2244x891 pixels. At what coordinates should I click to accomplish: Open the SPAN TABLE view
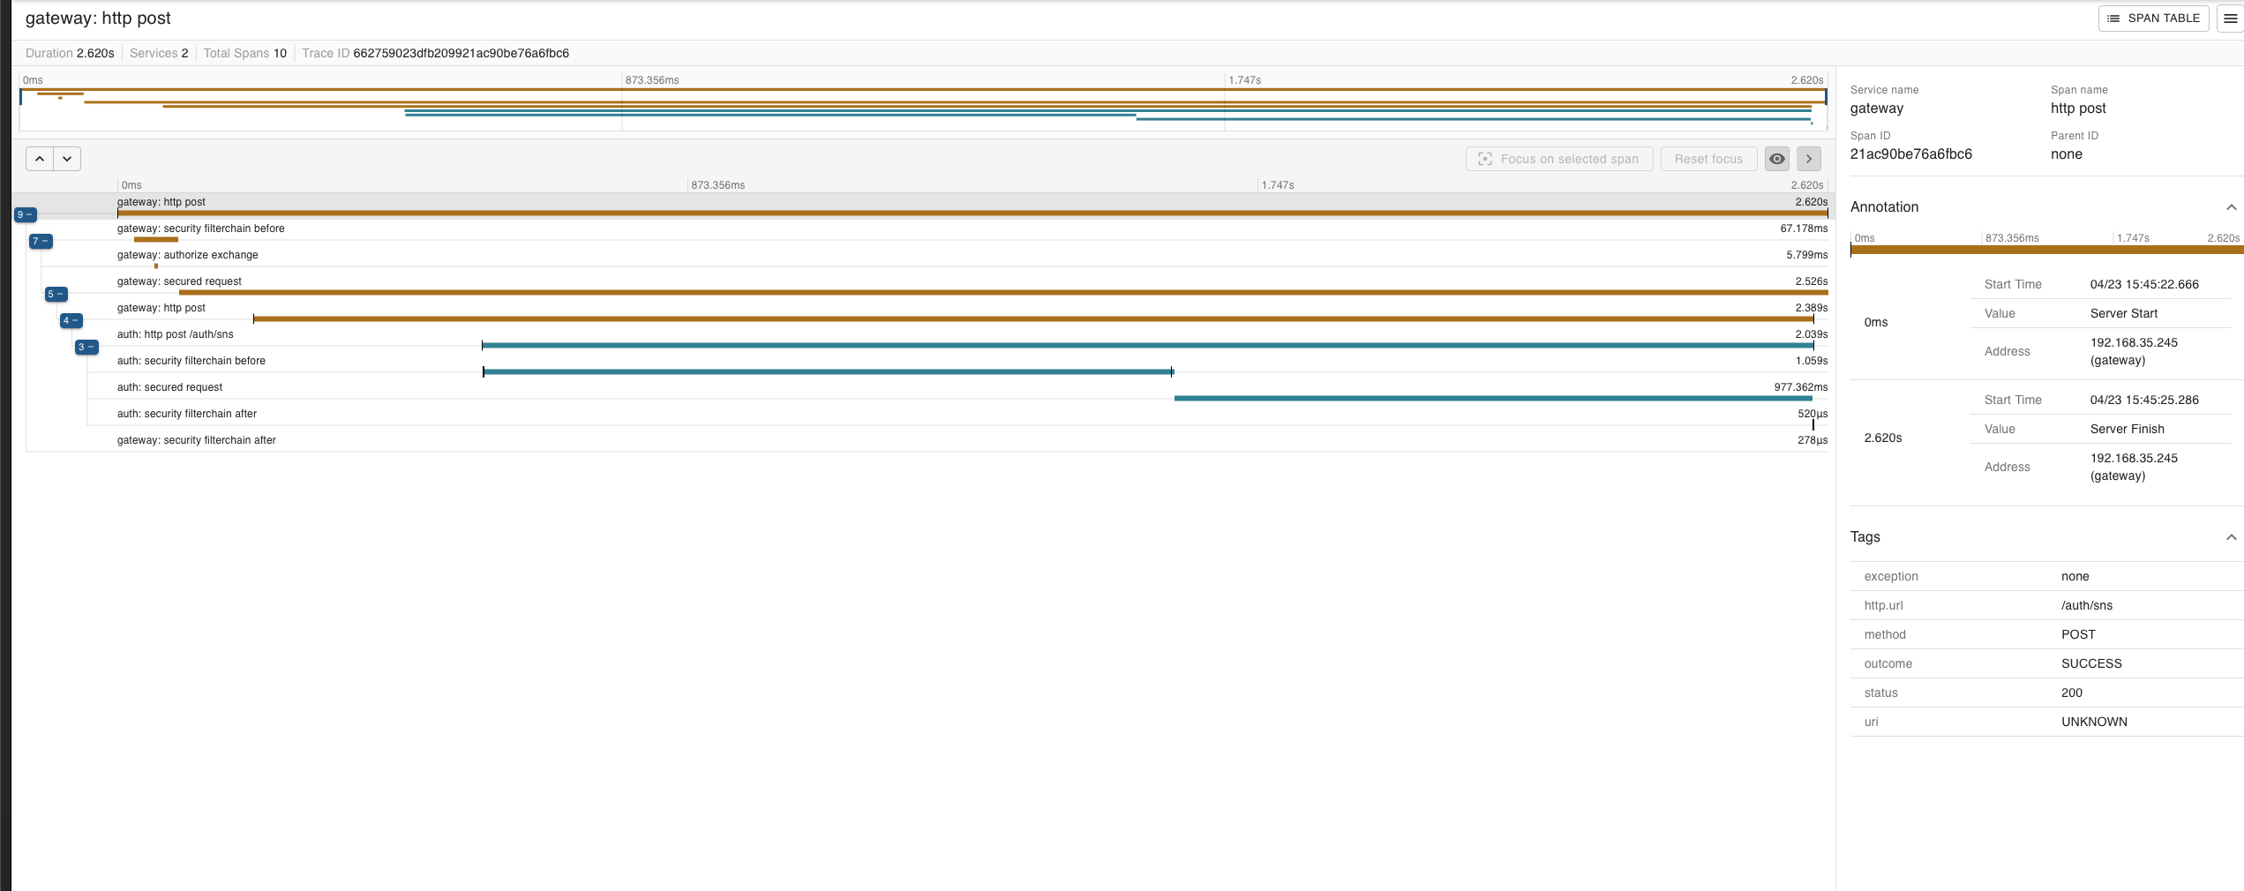pyautogui.click(x=2153, y=18)
